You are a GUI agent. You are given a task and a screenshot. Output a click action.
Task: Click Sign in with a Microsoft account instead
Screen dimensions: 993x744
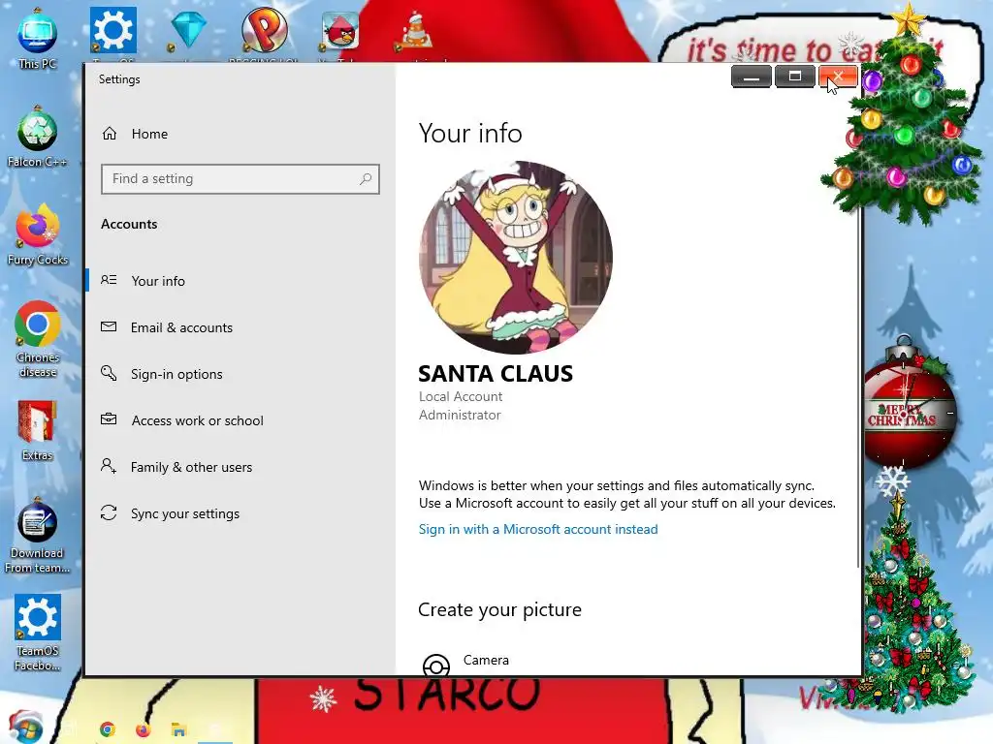pyautogui.click(x=538, y=530)
